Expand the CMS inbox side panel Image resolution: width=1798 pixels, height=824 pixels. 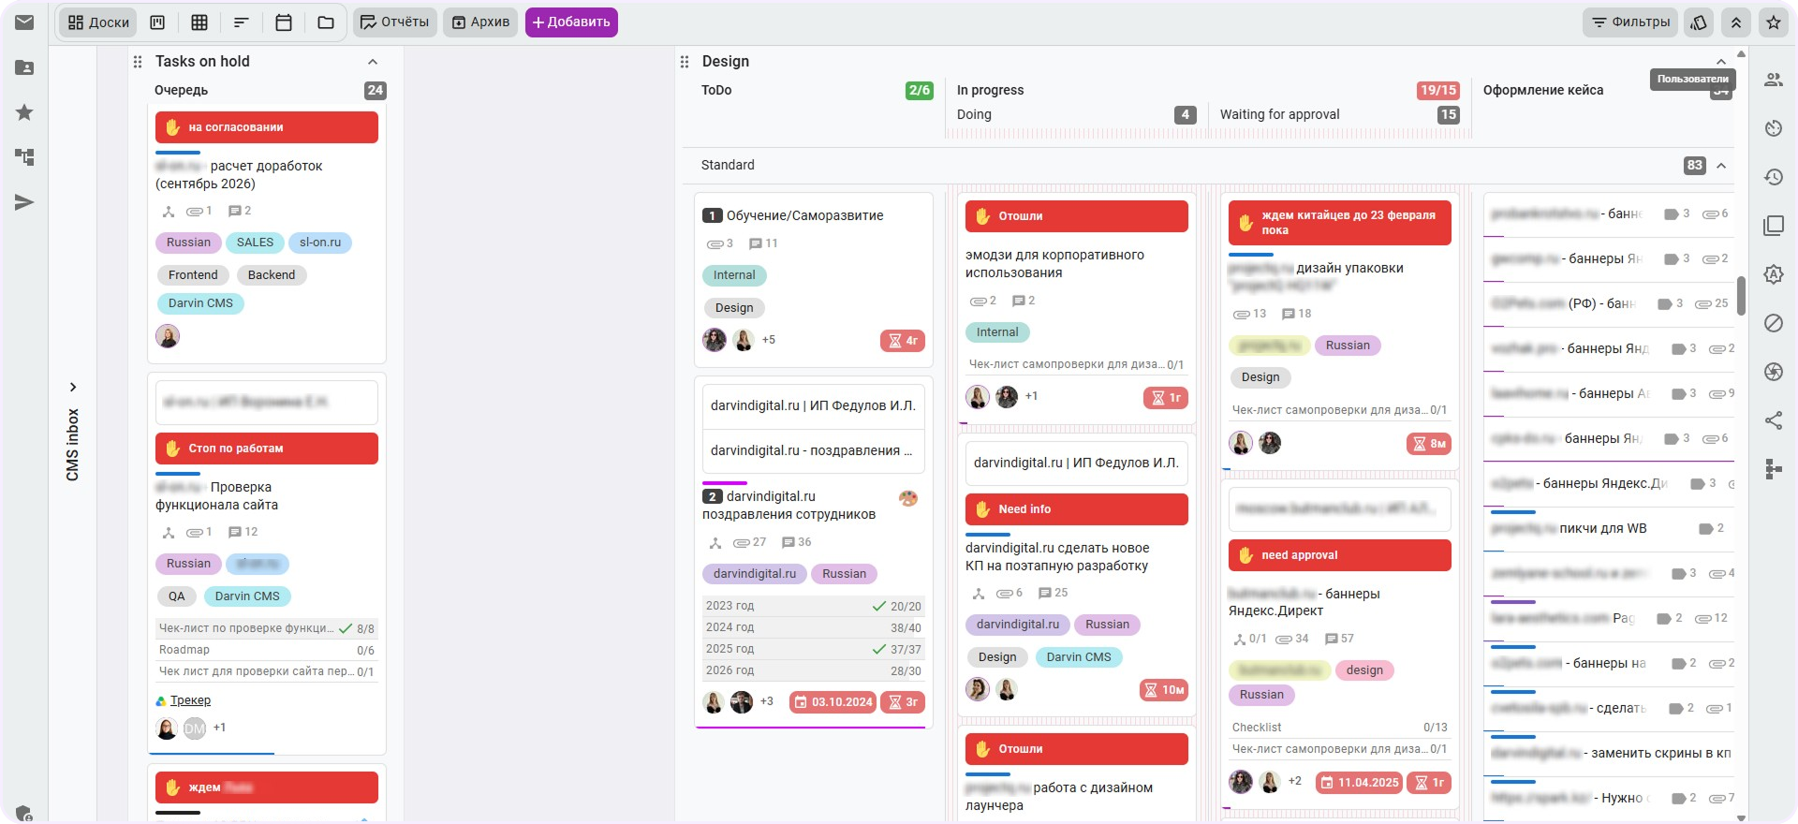[73, 387]
